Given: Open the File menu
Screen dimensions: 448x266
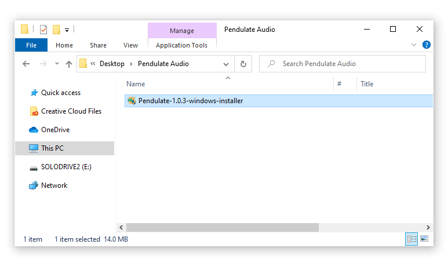Looking at the screenshot, I should (31, 45).
